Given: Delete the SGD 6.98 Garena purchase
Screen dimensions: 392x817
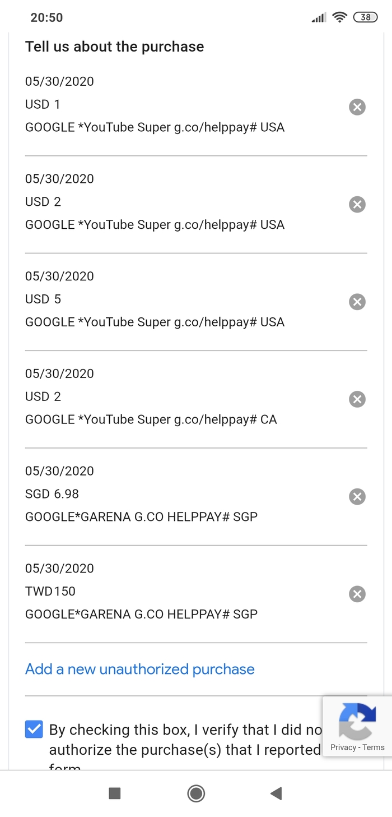Looking at the screenshot, I should click(x=357, y=496).
